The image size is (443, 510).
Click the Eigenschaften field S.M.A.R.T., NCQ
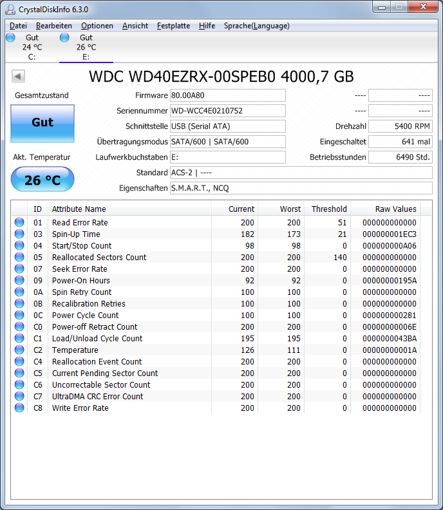point(301,188)
